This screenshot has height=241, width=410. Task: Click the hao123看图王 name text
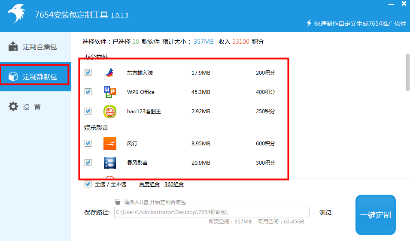[144, 111]
